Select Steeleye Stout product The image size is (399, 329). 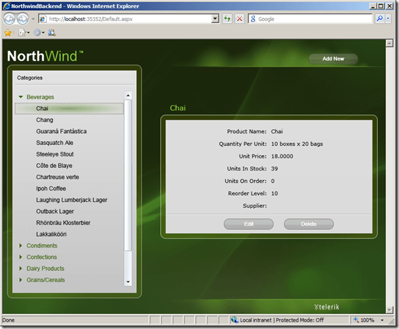pyautogui.click(x=54, y=154)
